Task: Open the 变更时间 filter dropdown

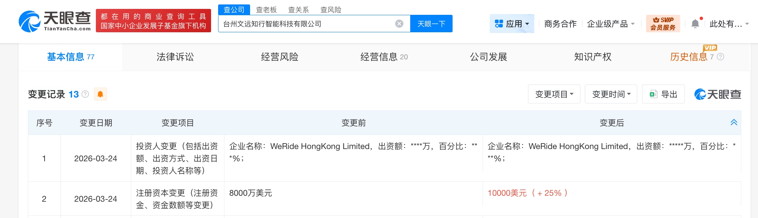Action: point(610,94)
